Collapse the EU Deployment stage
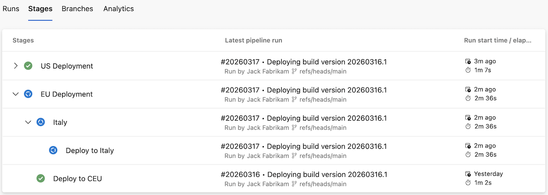Image resolution: width=548 pixels, height=195 pixels. pyautogui.click(x=16, y=94)
